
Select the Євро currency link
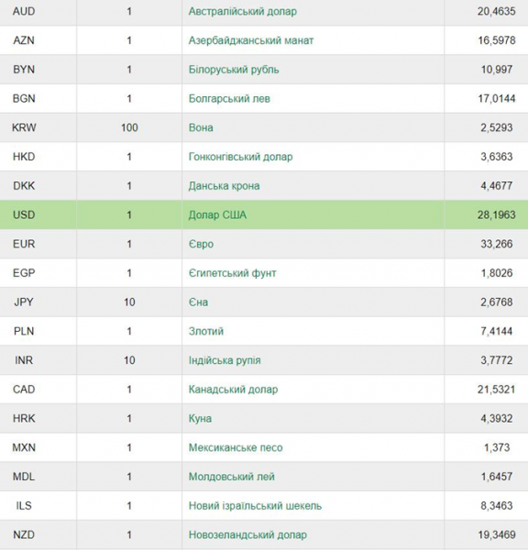(x=201, y=244)
